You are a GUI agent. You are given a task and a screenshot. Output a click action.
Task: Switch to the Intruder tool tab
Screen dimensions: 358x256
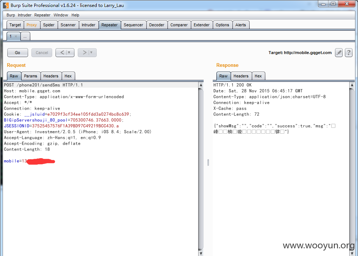88,25
